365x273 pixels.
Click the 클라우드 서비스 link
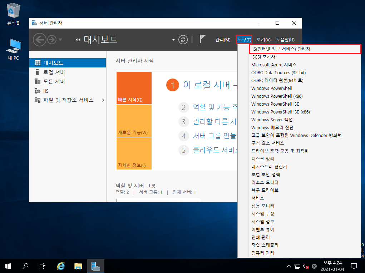(215, 150)
